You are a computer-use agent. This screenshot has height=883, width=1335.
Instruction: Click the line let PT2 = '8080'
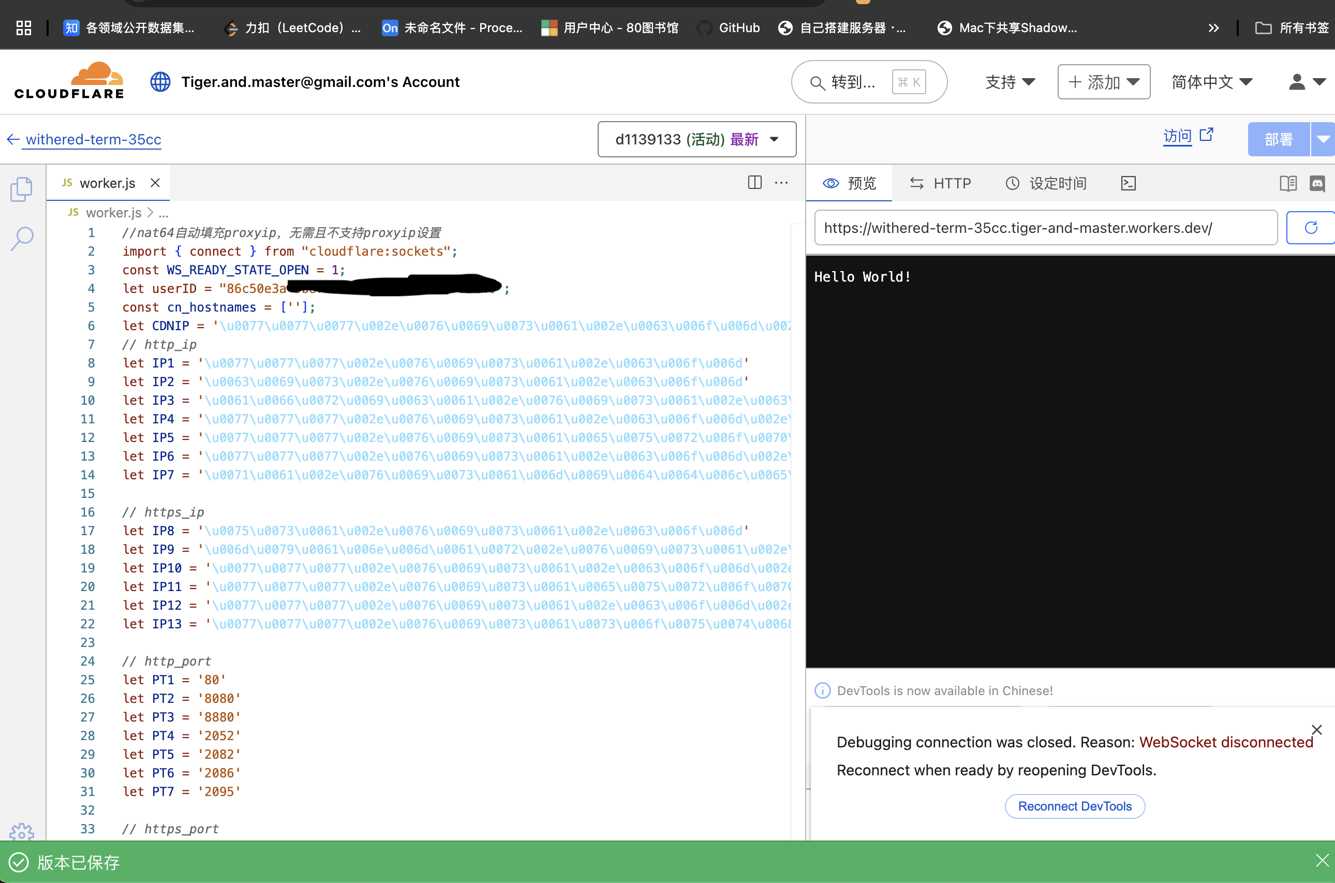click(x=182, y=698)
